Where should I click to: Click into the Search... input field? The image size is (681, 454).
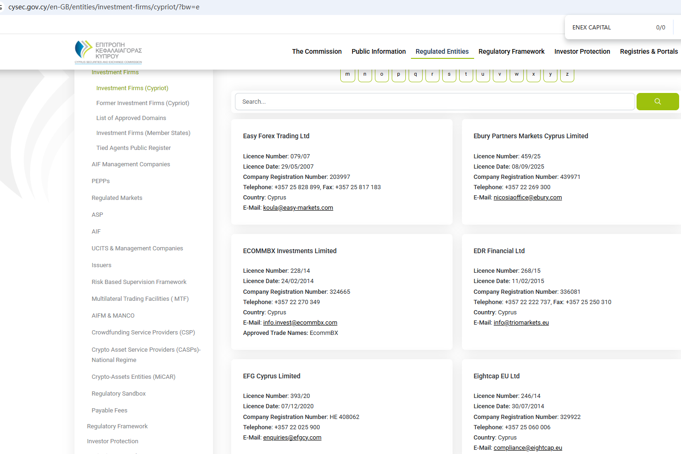coord(434,101)
